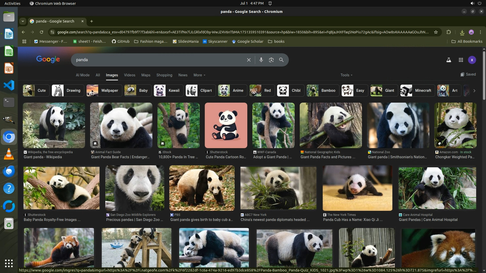Screen dimensions: 486x273
Task: Open Google apps grid icon
Action: (x=461, y=60)
